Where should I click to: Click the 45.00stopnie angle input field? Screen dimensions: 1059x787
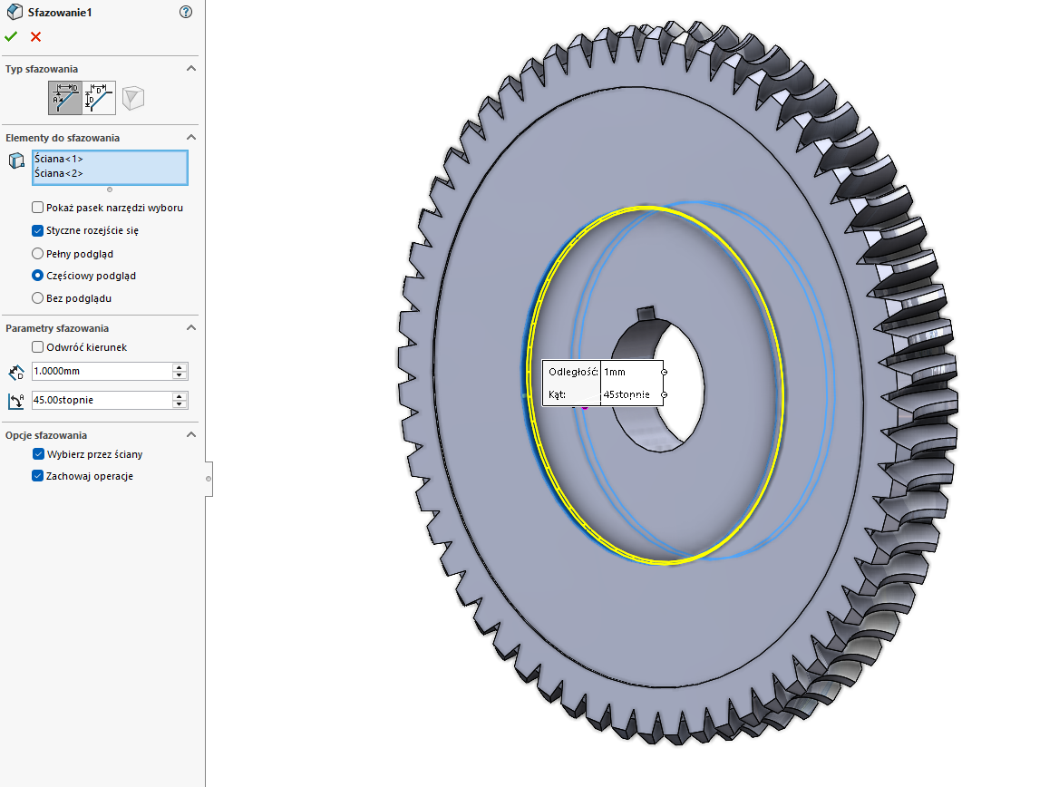(x=102, y=400)
